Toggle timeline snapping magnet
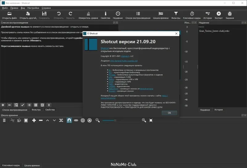 click(x=69, y=120)
